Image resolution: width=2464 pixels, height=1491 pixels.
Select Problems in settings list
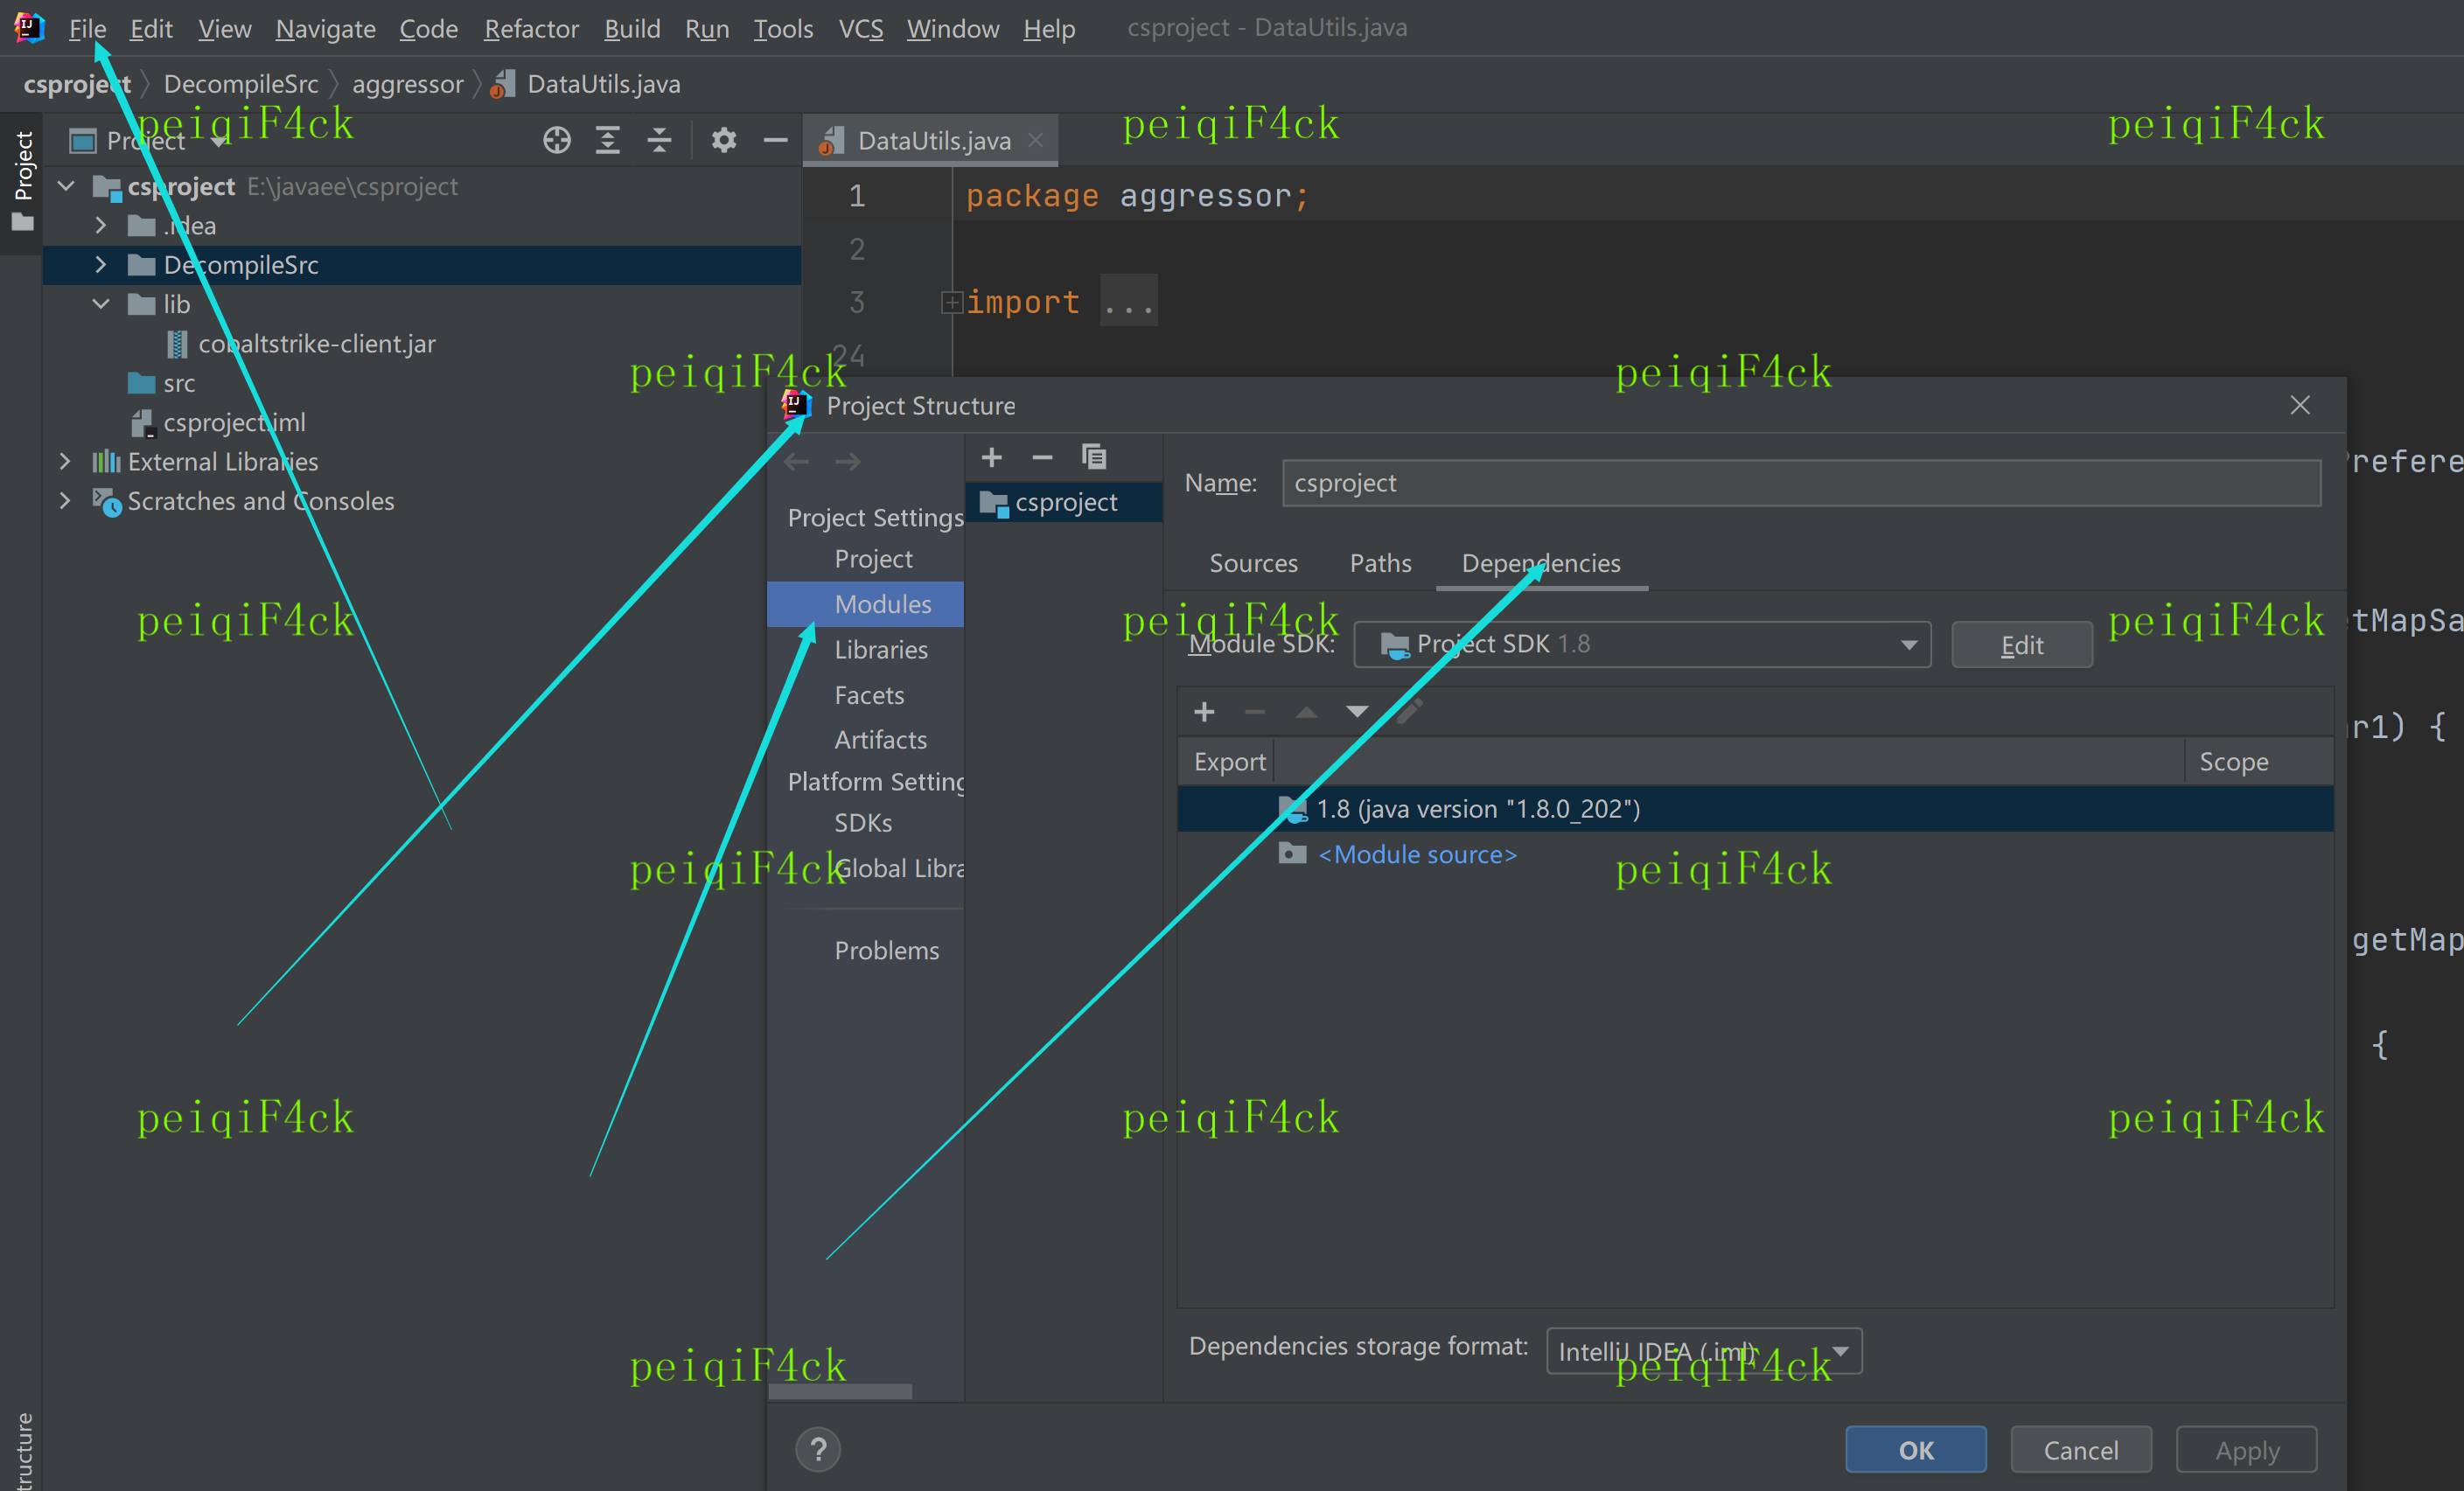[886, 950]
